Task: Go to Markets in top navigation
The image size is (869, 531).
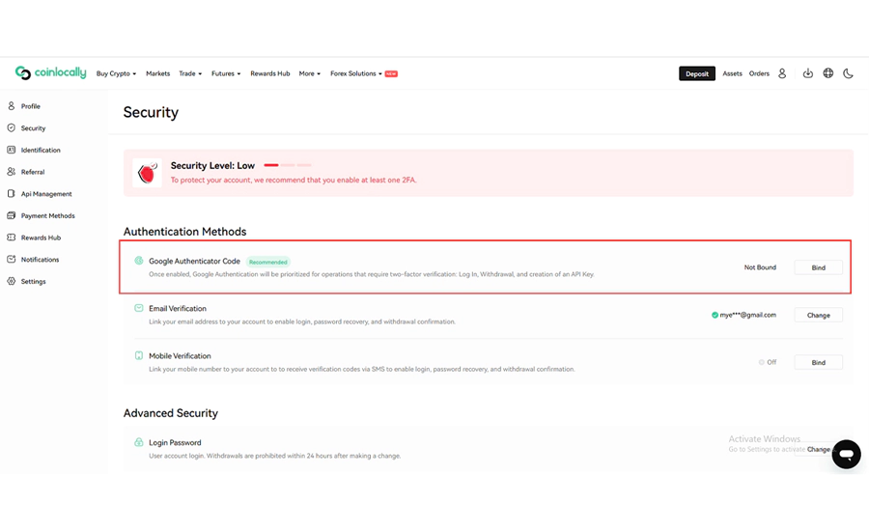Action: coord(157,73)
